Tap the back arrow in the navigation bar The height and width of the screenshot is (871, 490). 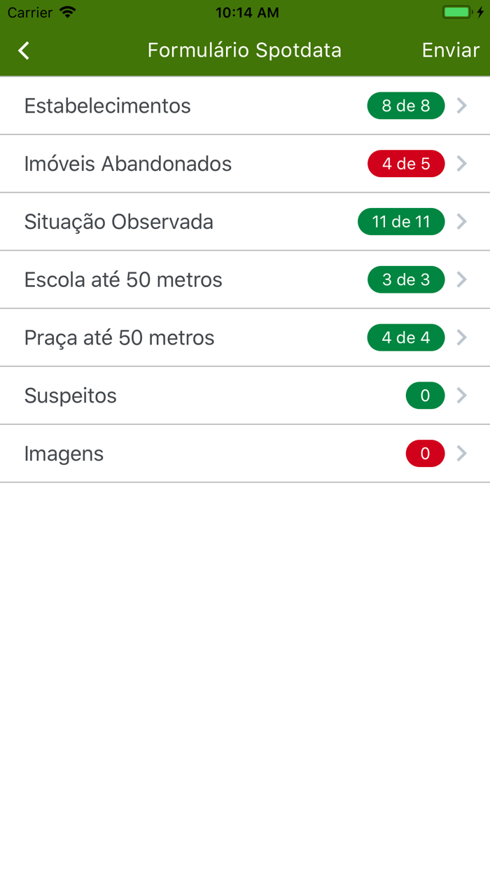[22, 50]
